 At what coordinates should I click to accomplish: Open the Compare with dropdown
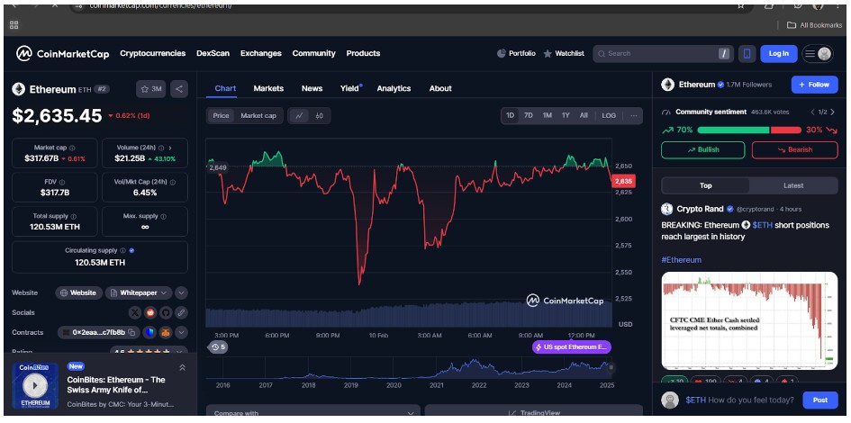pyautogui.click(x=313, y=413)
